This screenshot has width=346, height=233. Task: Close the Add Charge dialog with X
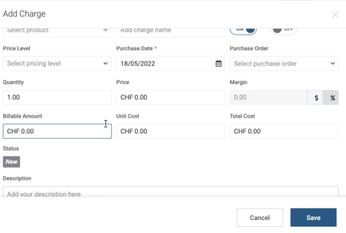[x=335, y=15]
